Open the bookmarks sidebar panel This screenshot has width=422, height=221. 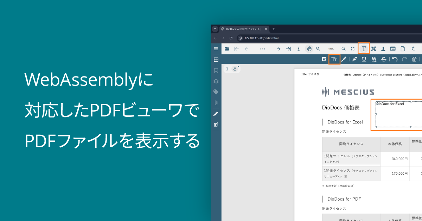tap(216, 70)
